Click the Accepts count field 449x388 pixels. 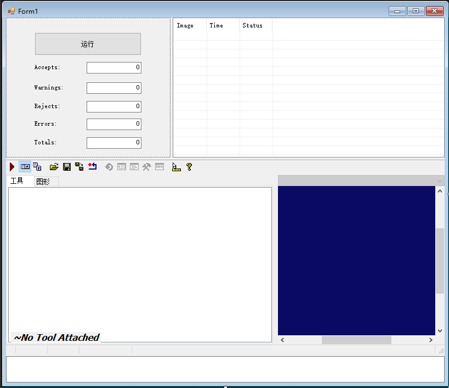(114, 68)
